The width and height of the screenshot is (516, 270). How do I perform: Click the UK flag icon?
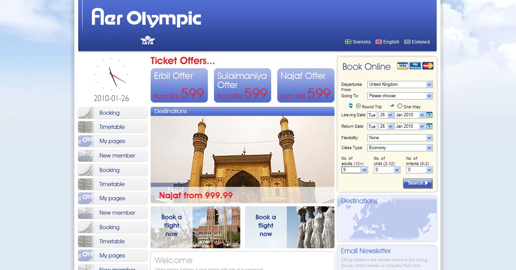[378, 42]
